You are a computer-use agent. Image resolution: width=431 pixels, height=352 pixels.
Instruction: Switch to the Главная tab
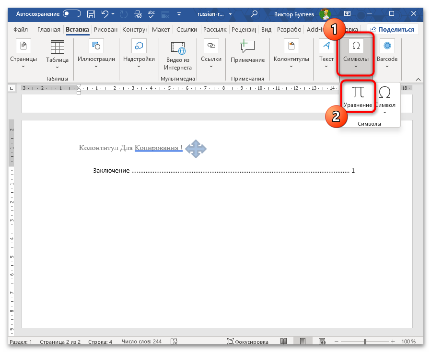(x=48, y=29)
